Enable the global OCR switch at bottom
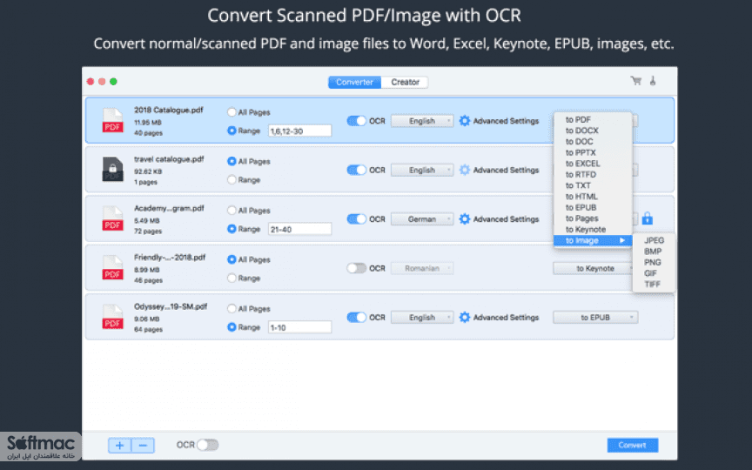The width and height of the screenshot is (752, 470). coord(207,445)
